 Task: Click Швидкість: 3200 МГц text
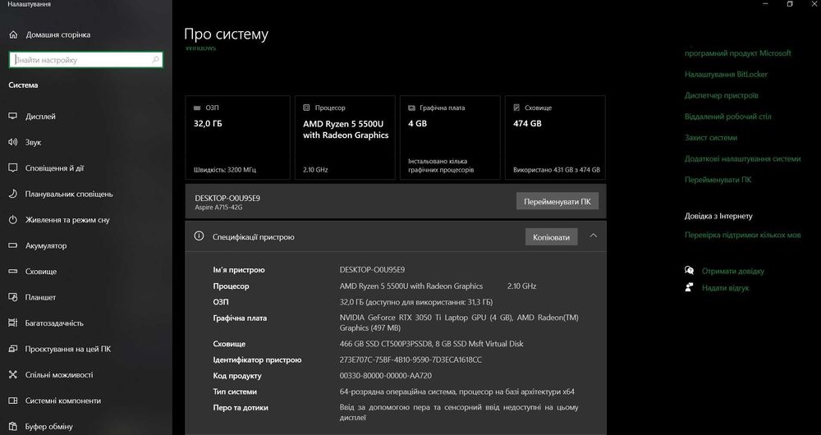pyautogui.click(x=225, y=170)
